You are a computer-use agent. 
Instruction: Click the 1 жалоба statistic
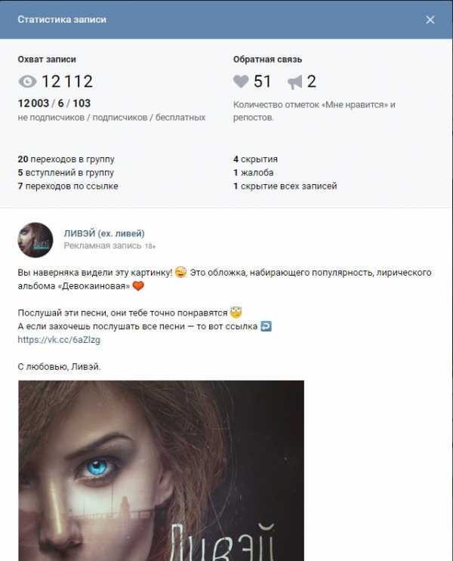click(x=254, y=173)
